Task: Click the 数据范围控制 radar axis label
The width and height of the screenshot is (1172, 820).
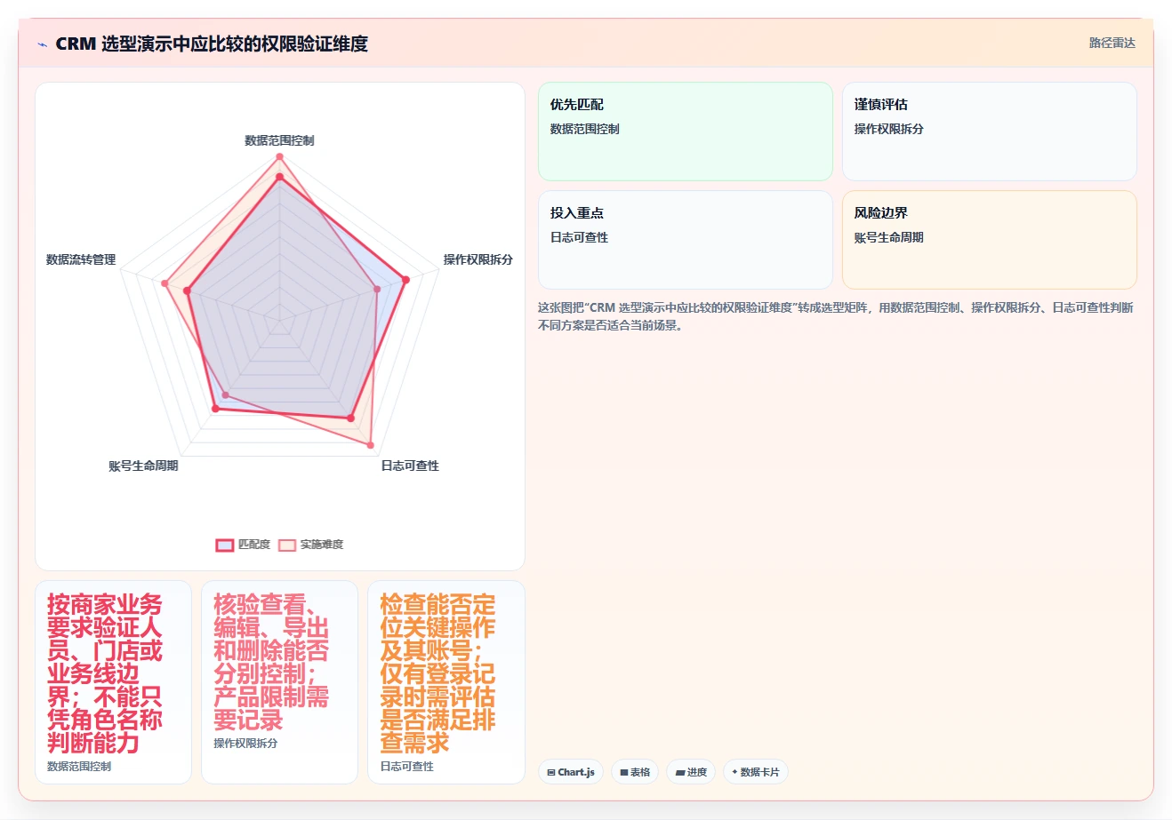Action: [x=279, y=140]
